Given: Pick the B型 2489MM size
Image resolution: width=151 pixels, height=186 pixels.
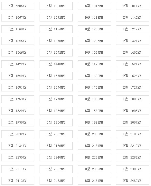Looking at the screenshot, I should [x=133, y=181].
